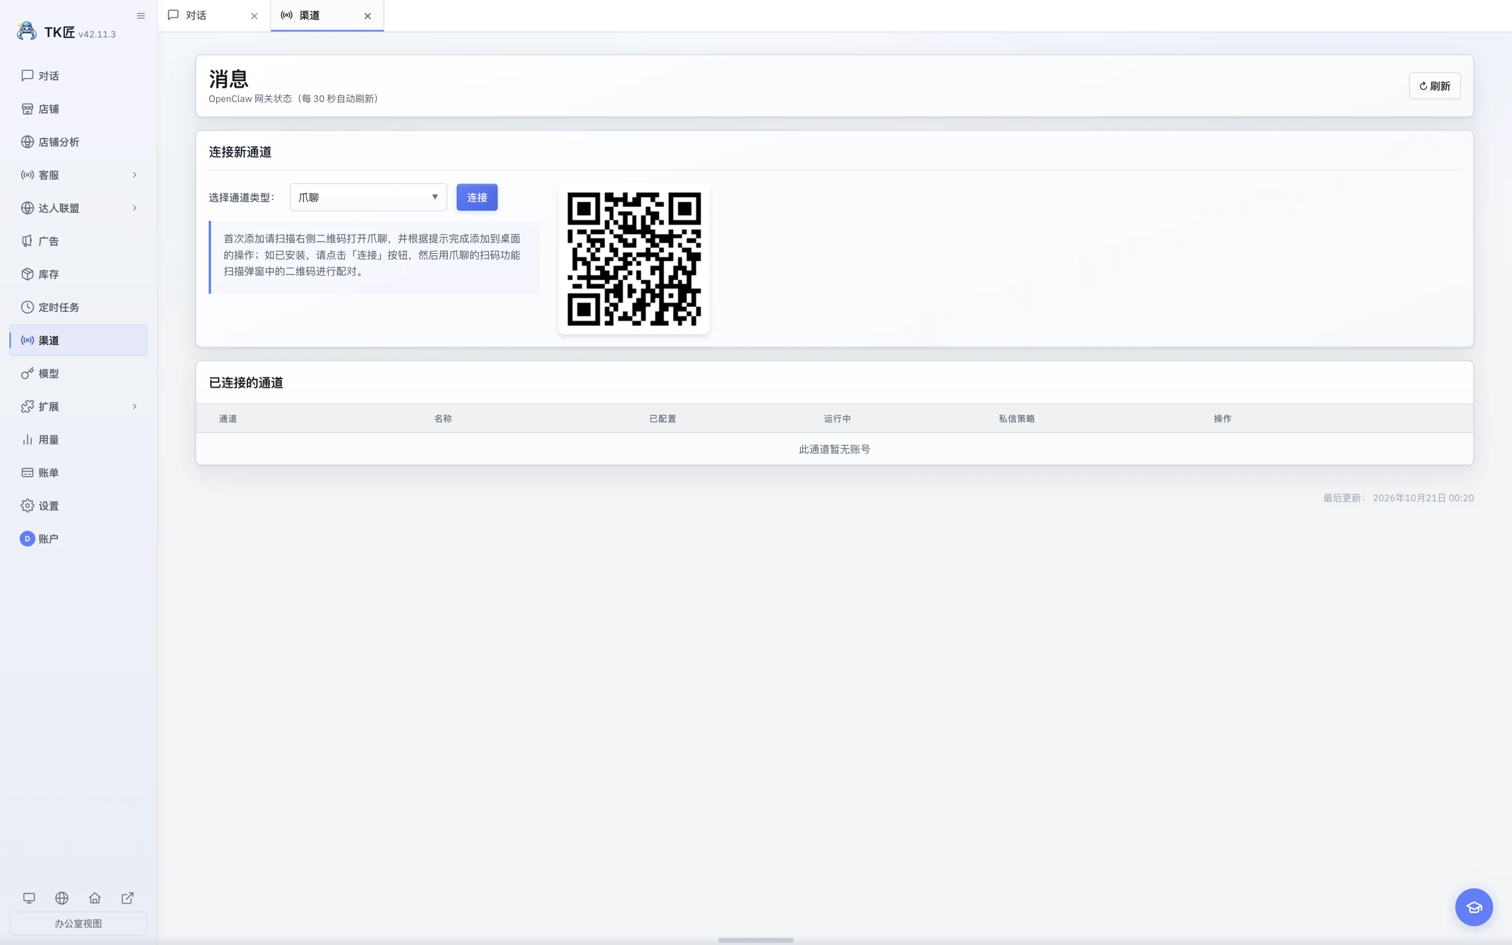Image resolution: width=1512 pixels, height=945 pixels.
Task: Click the globe icon at sidebar bottom
Action: click(62, 898)
